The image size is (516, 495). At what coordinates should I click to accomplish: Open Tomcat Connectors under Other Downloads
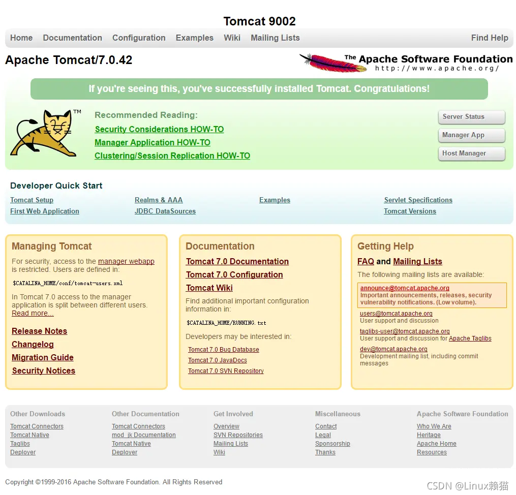[37, 426]
